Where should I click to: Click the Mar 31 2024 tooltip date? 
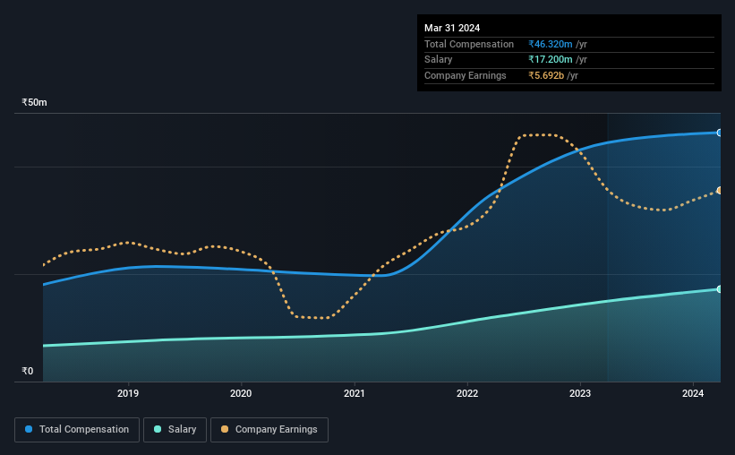[x=452, y=28]
